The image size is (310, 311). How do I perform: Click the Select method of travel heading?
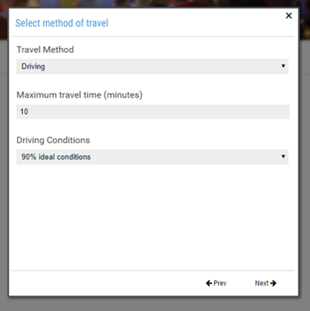[x=62, y=23]
